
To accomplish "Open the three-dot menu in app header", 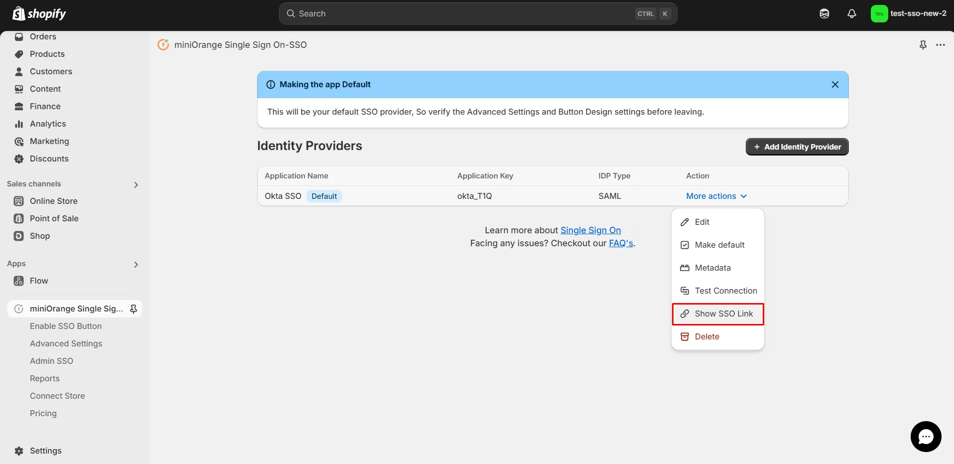I will [941, 45].
